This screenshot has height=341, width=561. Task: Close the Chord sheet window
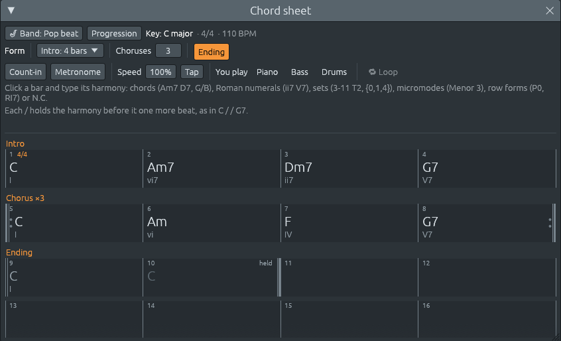[x=550, y=11]
